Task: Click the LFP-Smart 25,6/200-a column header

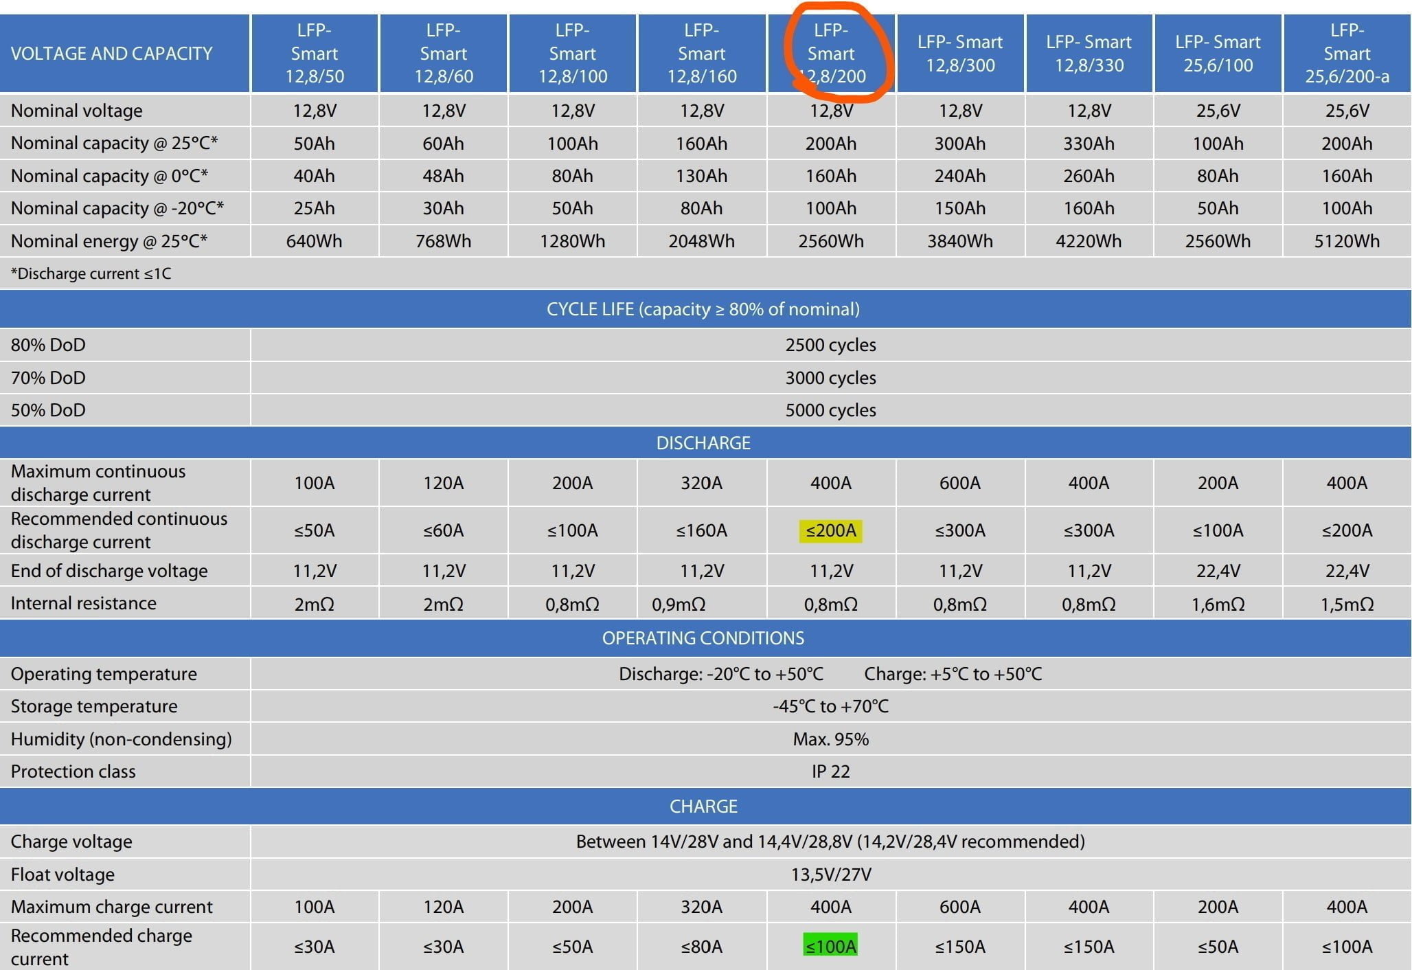Action: click(1347, 54)
